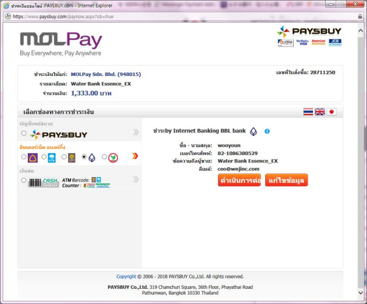The image size is (367, 304).
Task: Select the KTB bank radio button
Action: pyautogui.click(x=44, y=157)
